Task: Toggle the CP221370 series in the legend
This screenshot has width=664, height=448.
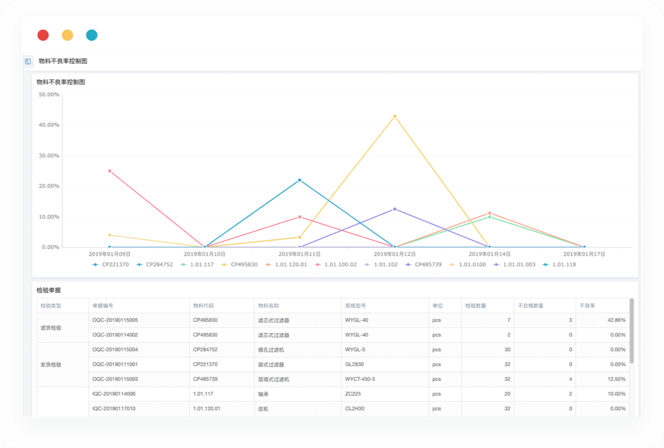Action: (x=110, y=265)
